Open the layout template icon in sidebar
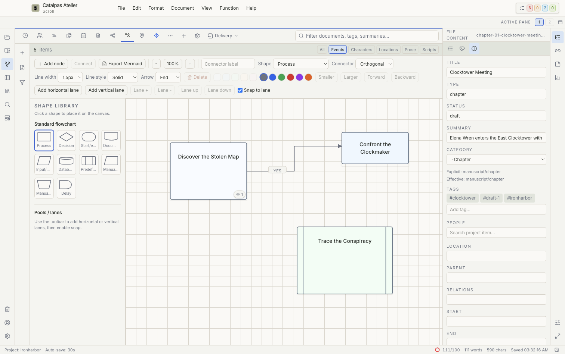This screenshot has width=565, height=354. pos(7,118)
